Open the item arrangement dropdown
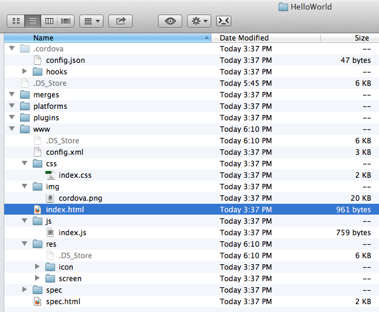Image resolution: width=379 pixels, height=312 pixels. point(91,21)
